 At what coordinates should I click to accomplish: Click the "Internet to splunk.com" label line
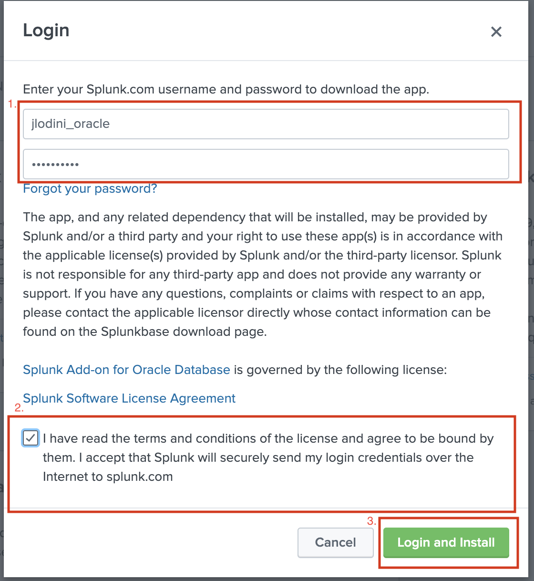pyautogui.click(x=108, y=477)
